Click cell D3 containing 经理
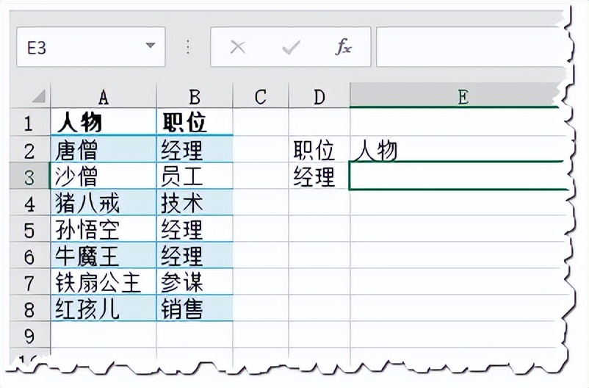 (x=319, y=176)
